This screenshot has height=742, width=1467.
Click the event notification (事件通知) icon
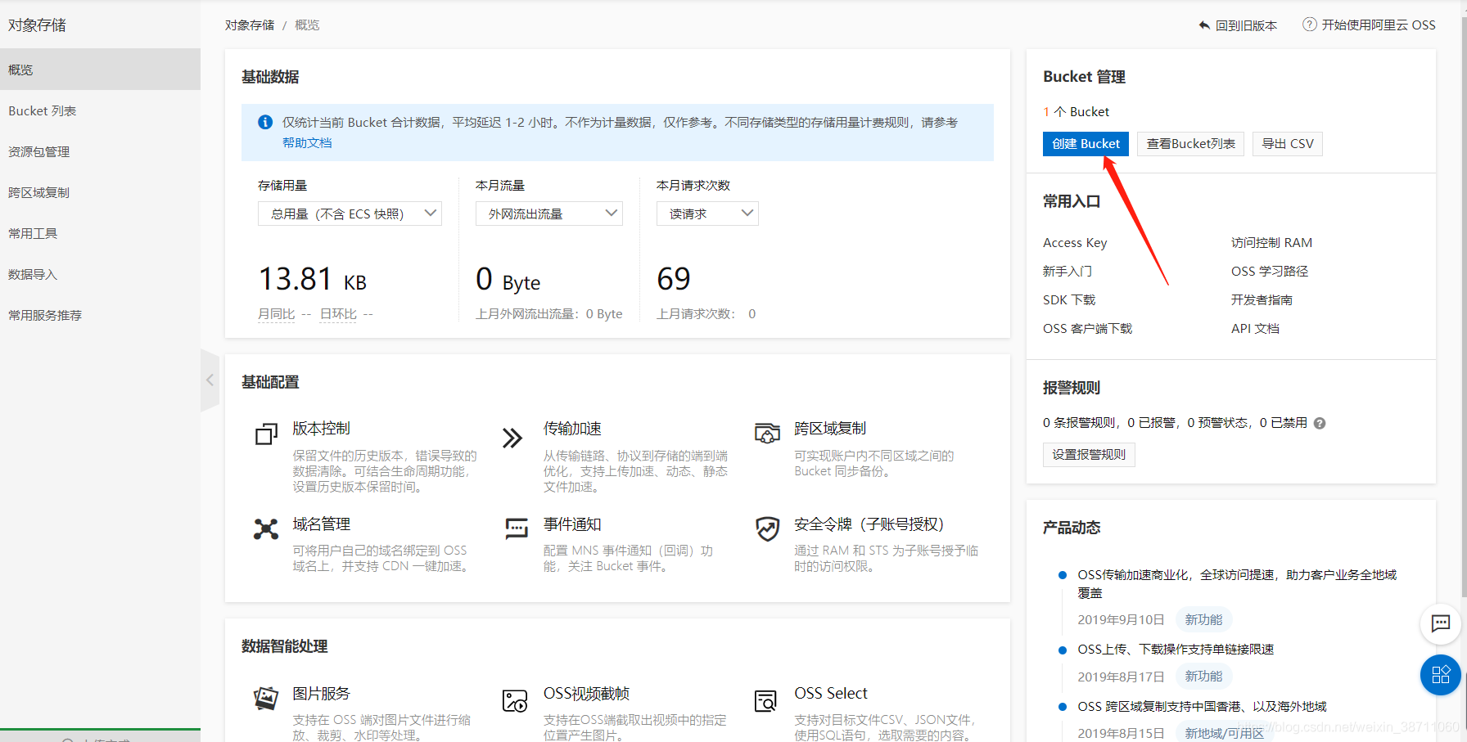pos(517,529)
